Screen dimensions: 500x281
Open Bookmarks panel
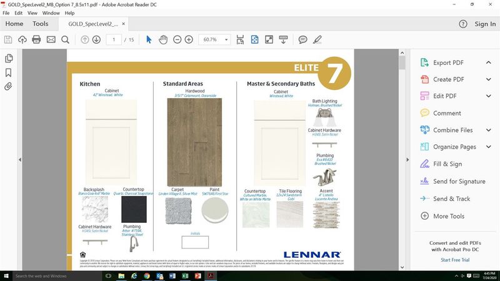click(x=8, y=72)
